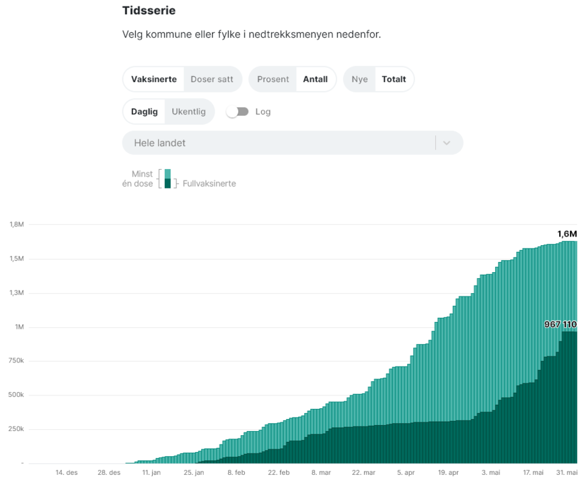Select the Antall option
Screen dimensions: 582x485
[x=315, y=79]
